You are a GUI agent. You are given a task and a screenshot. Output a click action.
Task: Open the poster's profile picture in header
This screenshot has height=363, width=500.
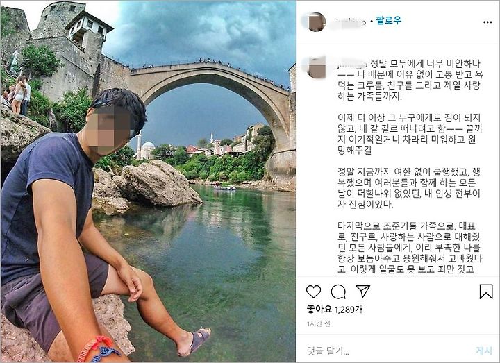pyautogui.click(x=316, y=22)
